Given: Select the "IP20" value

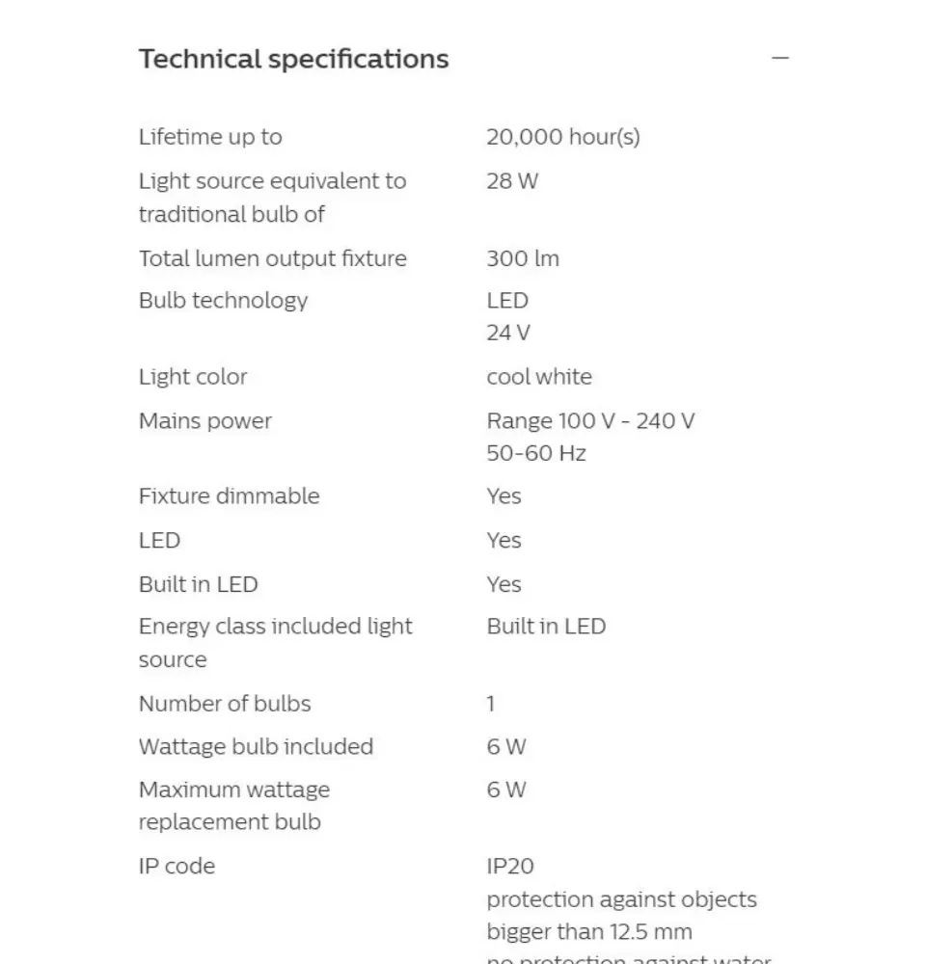Looking at the screenshot, I should pyautogui.click(x=510, y=867).
